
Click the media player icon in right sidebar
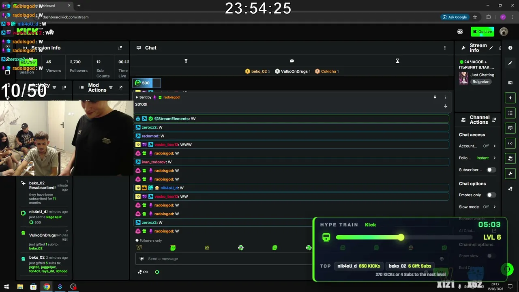[x=510, y=83]
